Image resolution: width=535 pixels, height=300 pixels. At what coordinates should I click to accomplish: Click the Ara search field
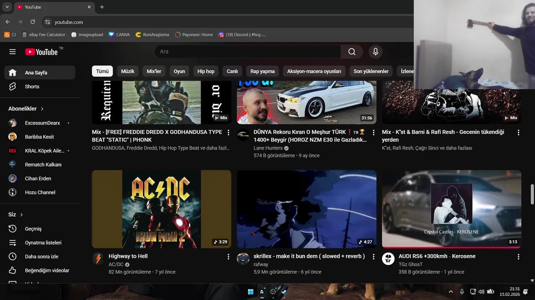(x=248, y=52)
